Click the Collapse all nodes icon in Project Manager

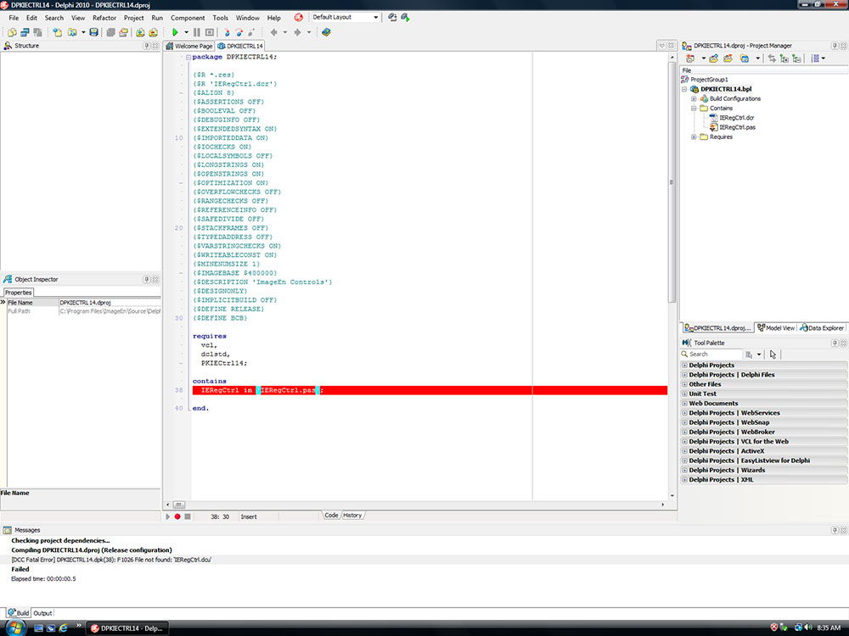tap(796, 59)
